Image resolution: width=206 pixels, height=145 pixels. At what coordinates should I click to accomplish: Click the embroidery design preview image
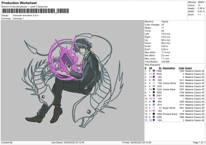point(73,81)
